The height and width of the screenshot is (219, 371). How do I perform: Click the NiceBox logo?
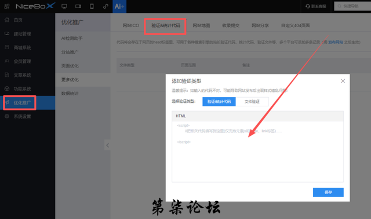pyautogui.click(x=35, y=6)
